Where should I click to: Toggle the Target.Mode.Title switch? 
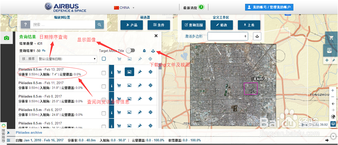(x=131, y=51)
